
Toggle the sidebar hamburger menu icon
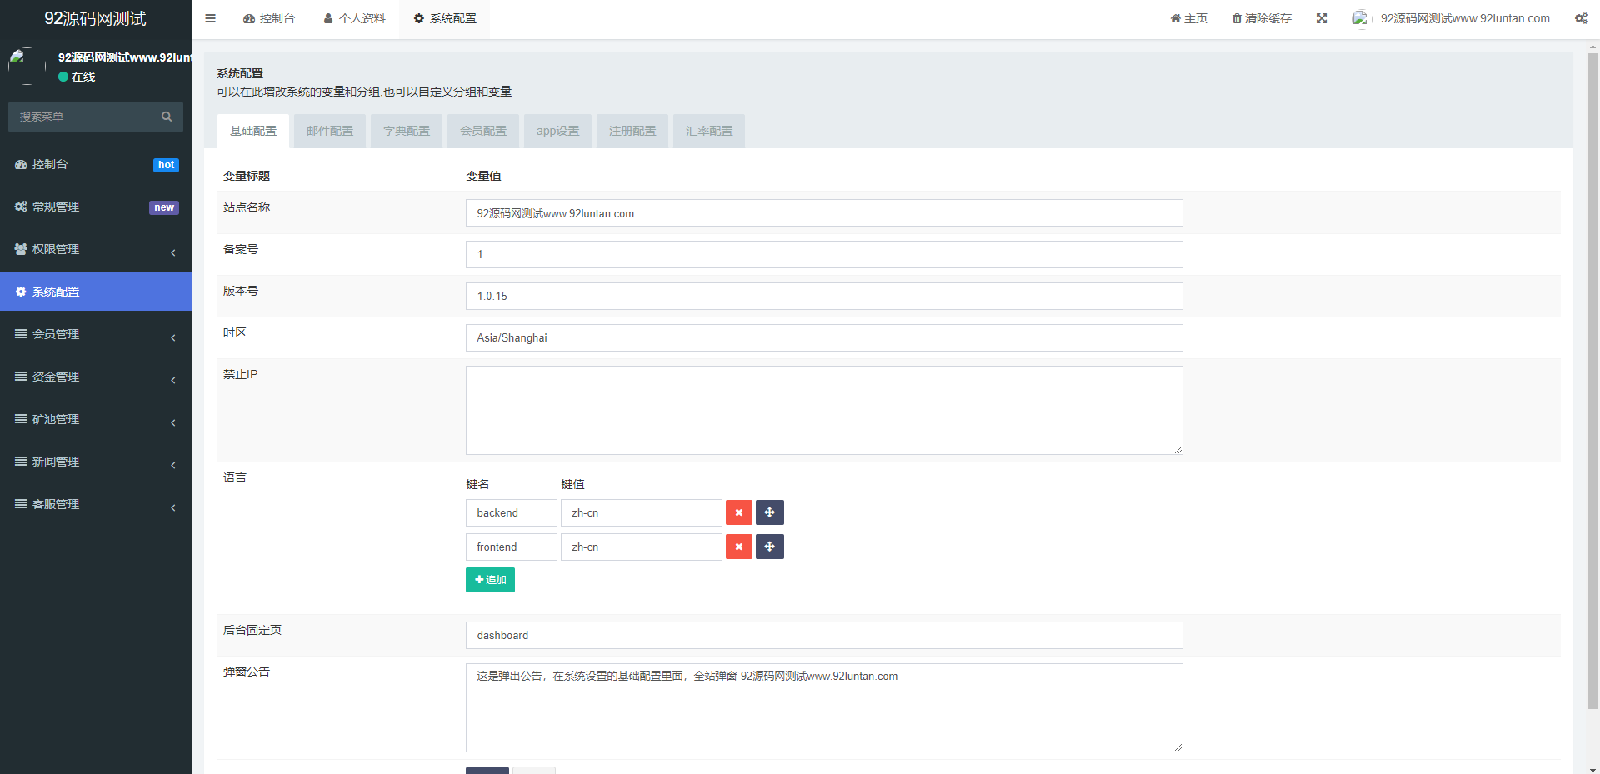coord(210,18)
